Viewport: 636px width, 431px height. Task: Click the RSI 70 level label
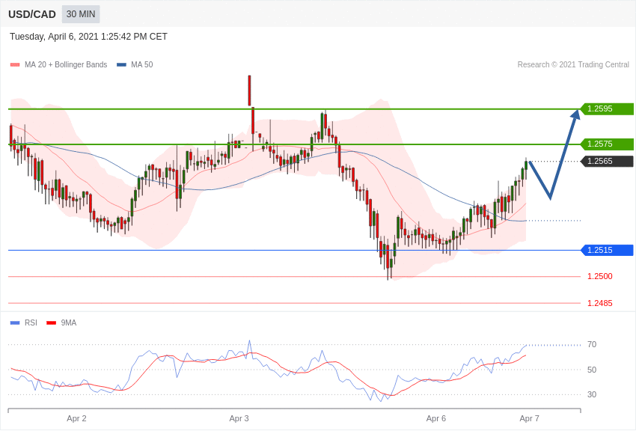592,345
